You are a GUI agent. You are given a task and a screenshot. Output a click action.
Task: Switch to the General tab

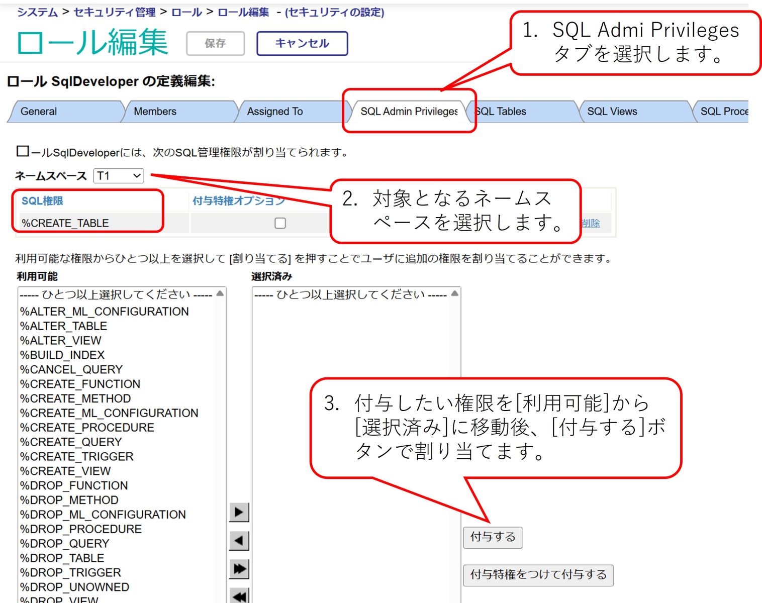tap(39, 112)
